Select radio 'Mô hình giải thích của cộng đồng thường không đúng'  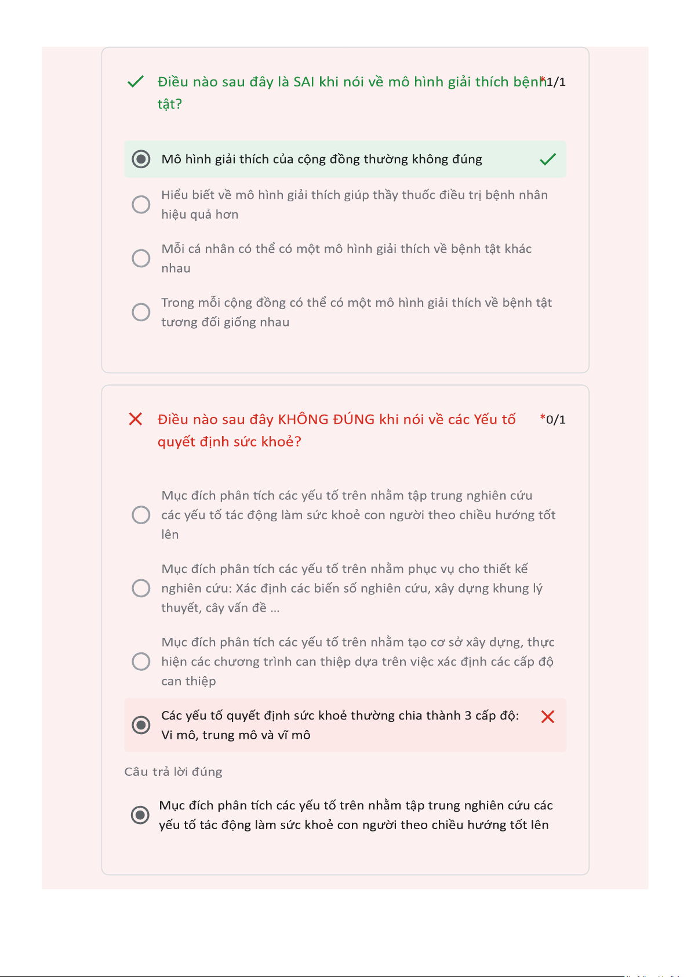pos(141,159)
